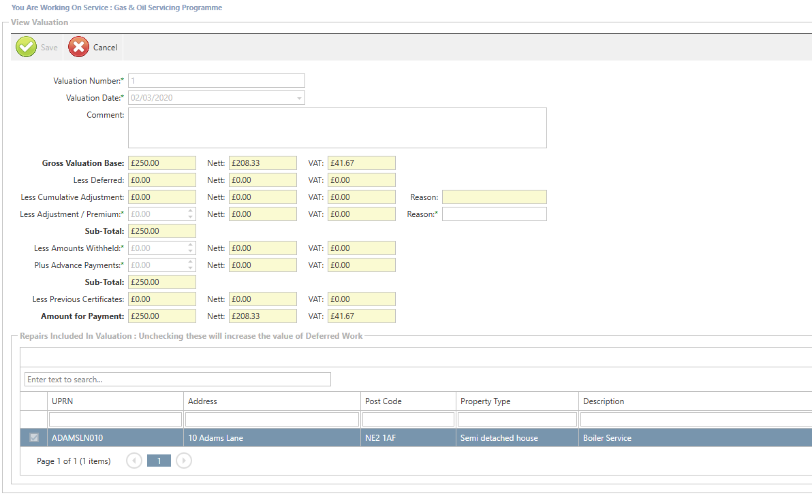Select page 1 button in pager
The width and height of the screenshot is (812, 500).
[x=159, y=461]
